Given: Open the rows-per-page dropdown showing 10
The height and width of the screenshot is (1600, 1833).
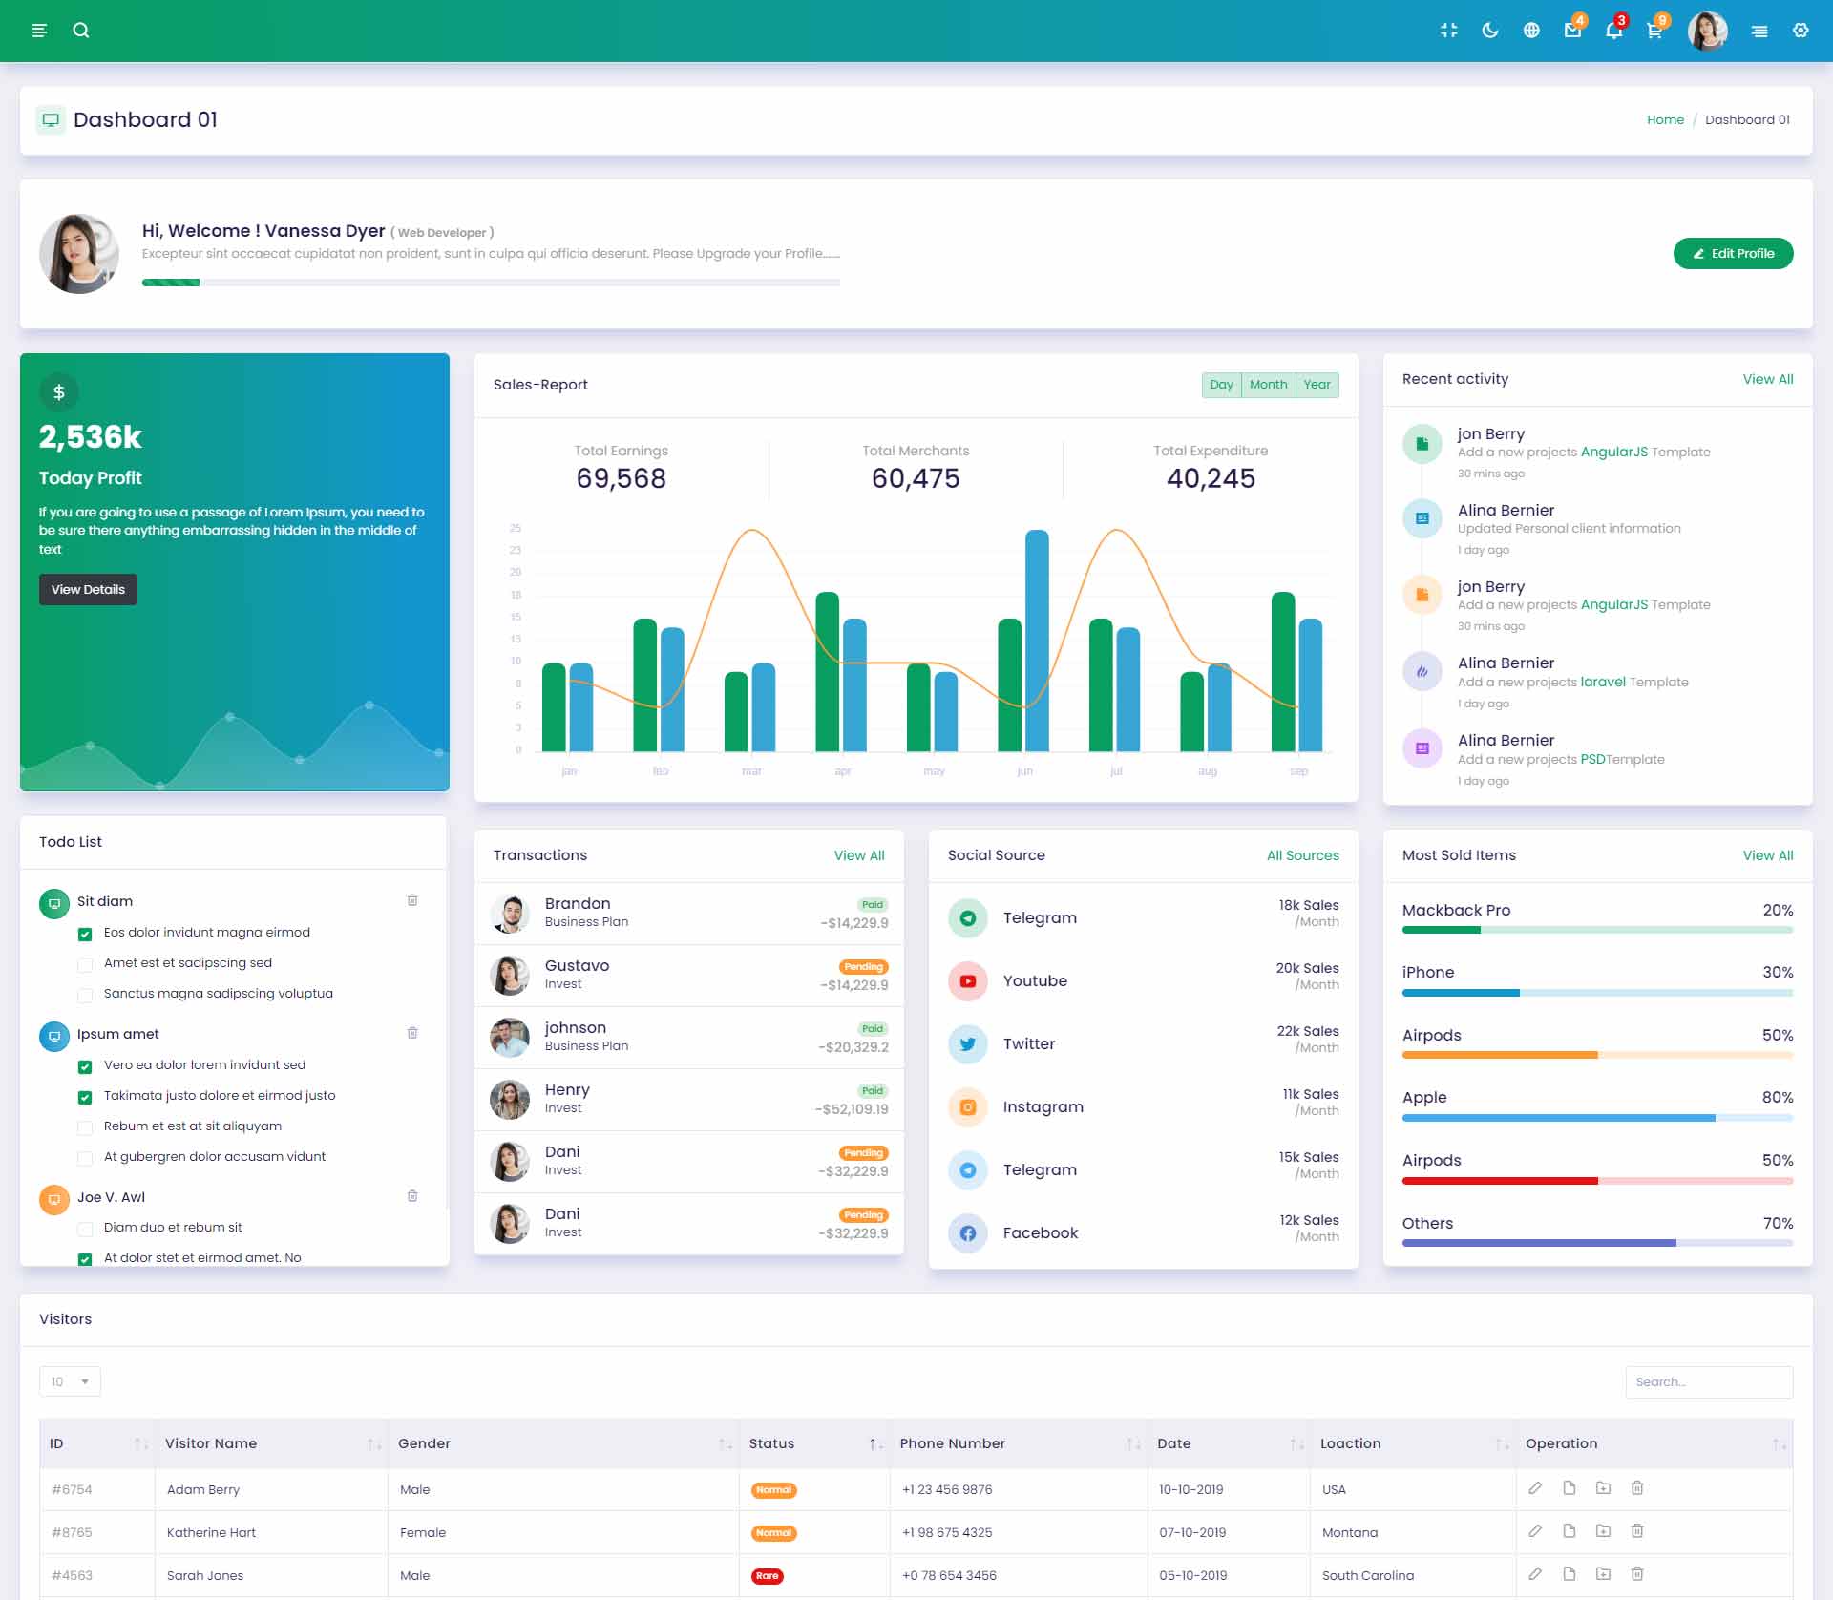Looking at the screenshot, I should (70, 1381).
